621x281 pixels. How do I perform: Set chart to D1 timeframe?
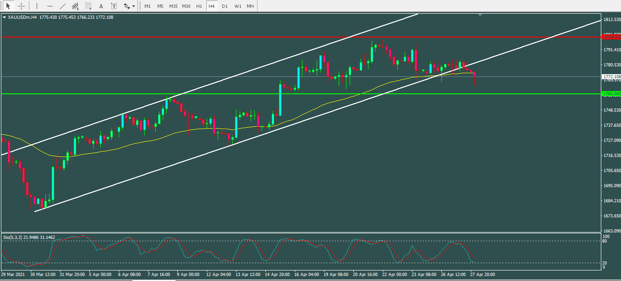tap(224, 6)
